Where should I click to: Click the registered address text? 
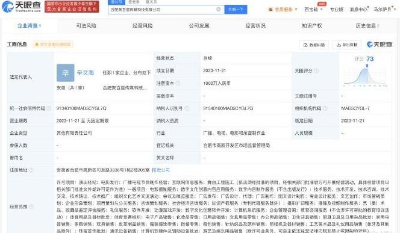pyautogui.click(x=103, y=170)
